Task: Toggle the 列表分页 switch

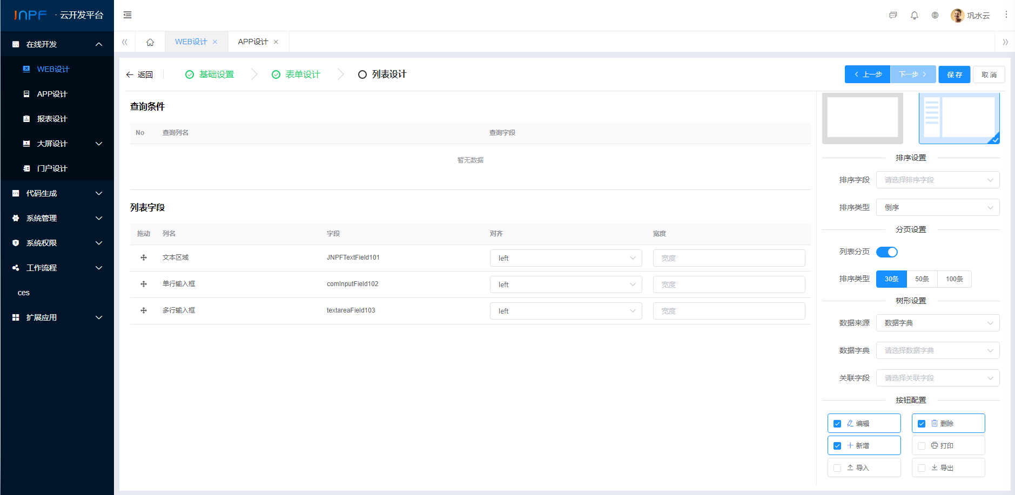Action: [x=886, y=252]
